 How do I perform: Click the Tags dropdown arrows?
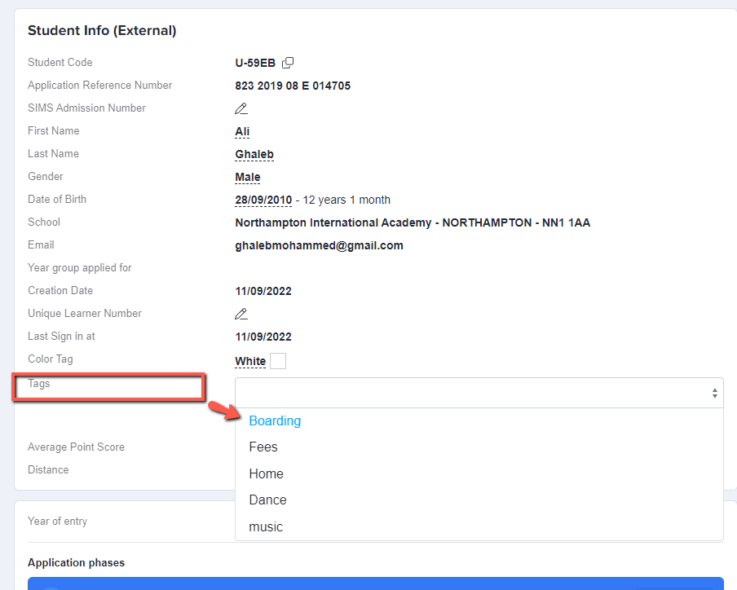tap(714, 393)
